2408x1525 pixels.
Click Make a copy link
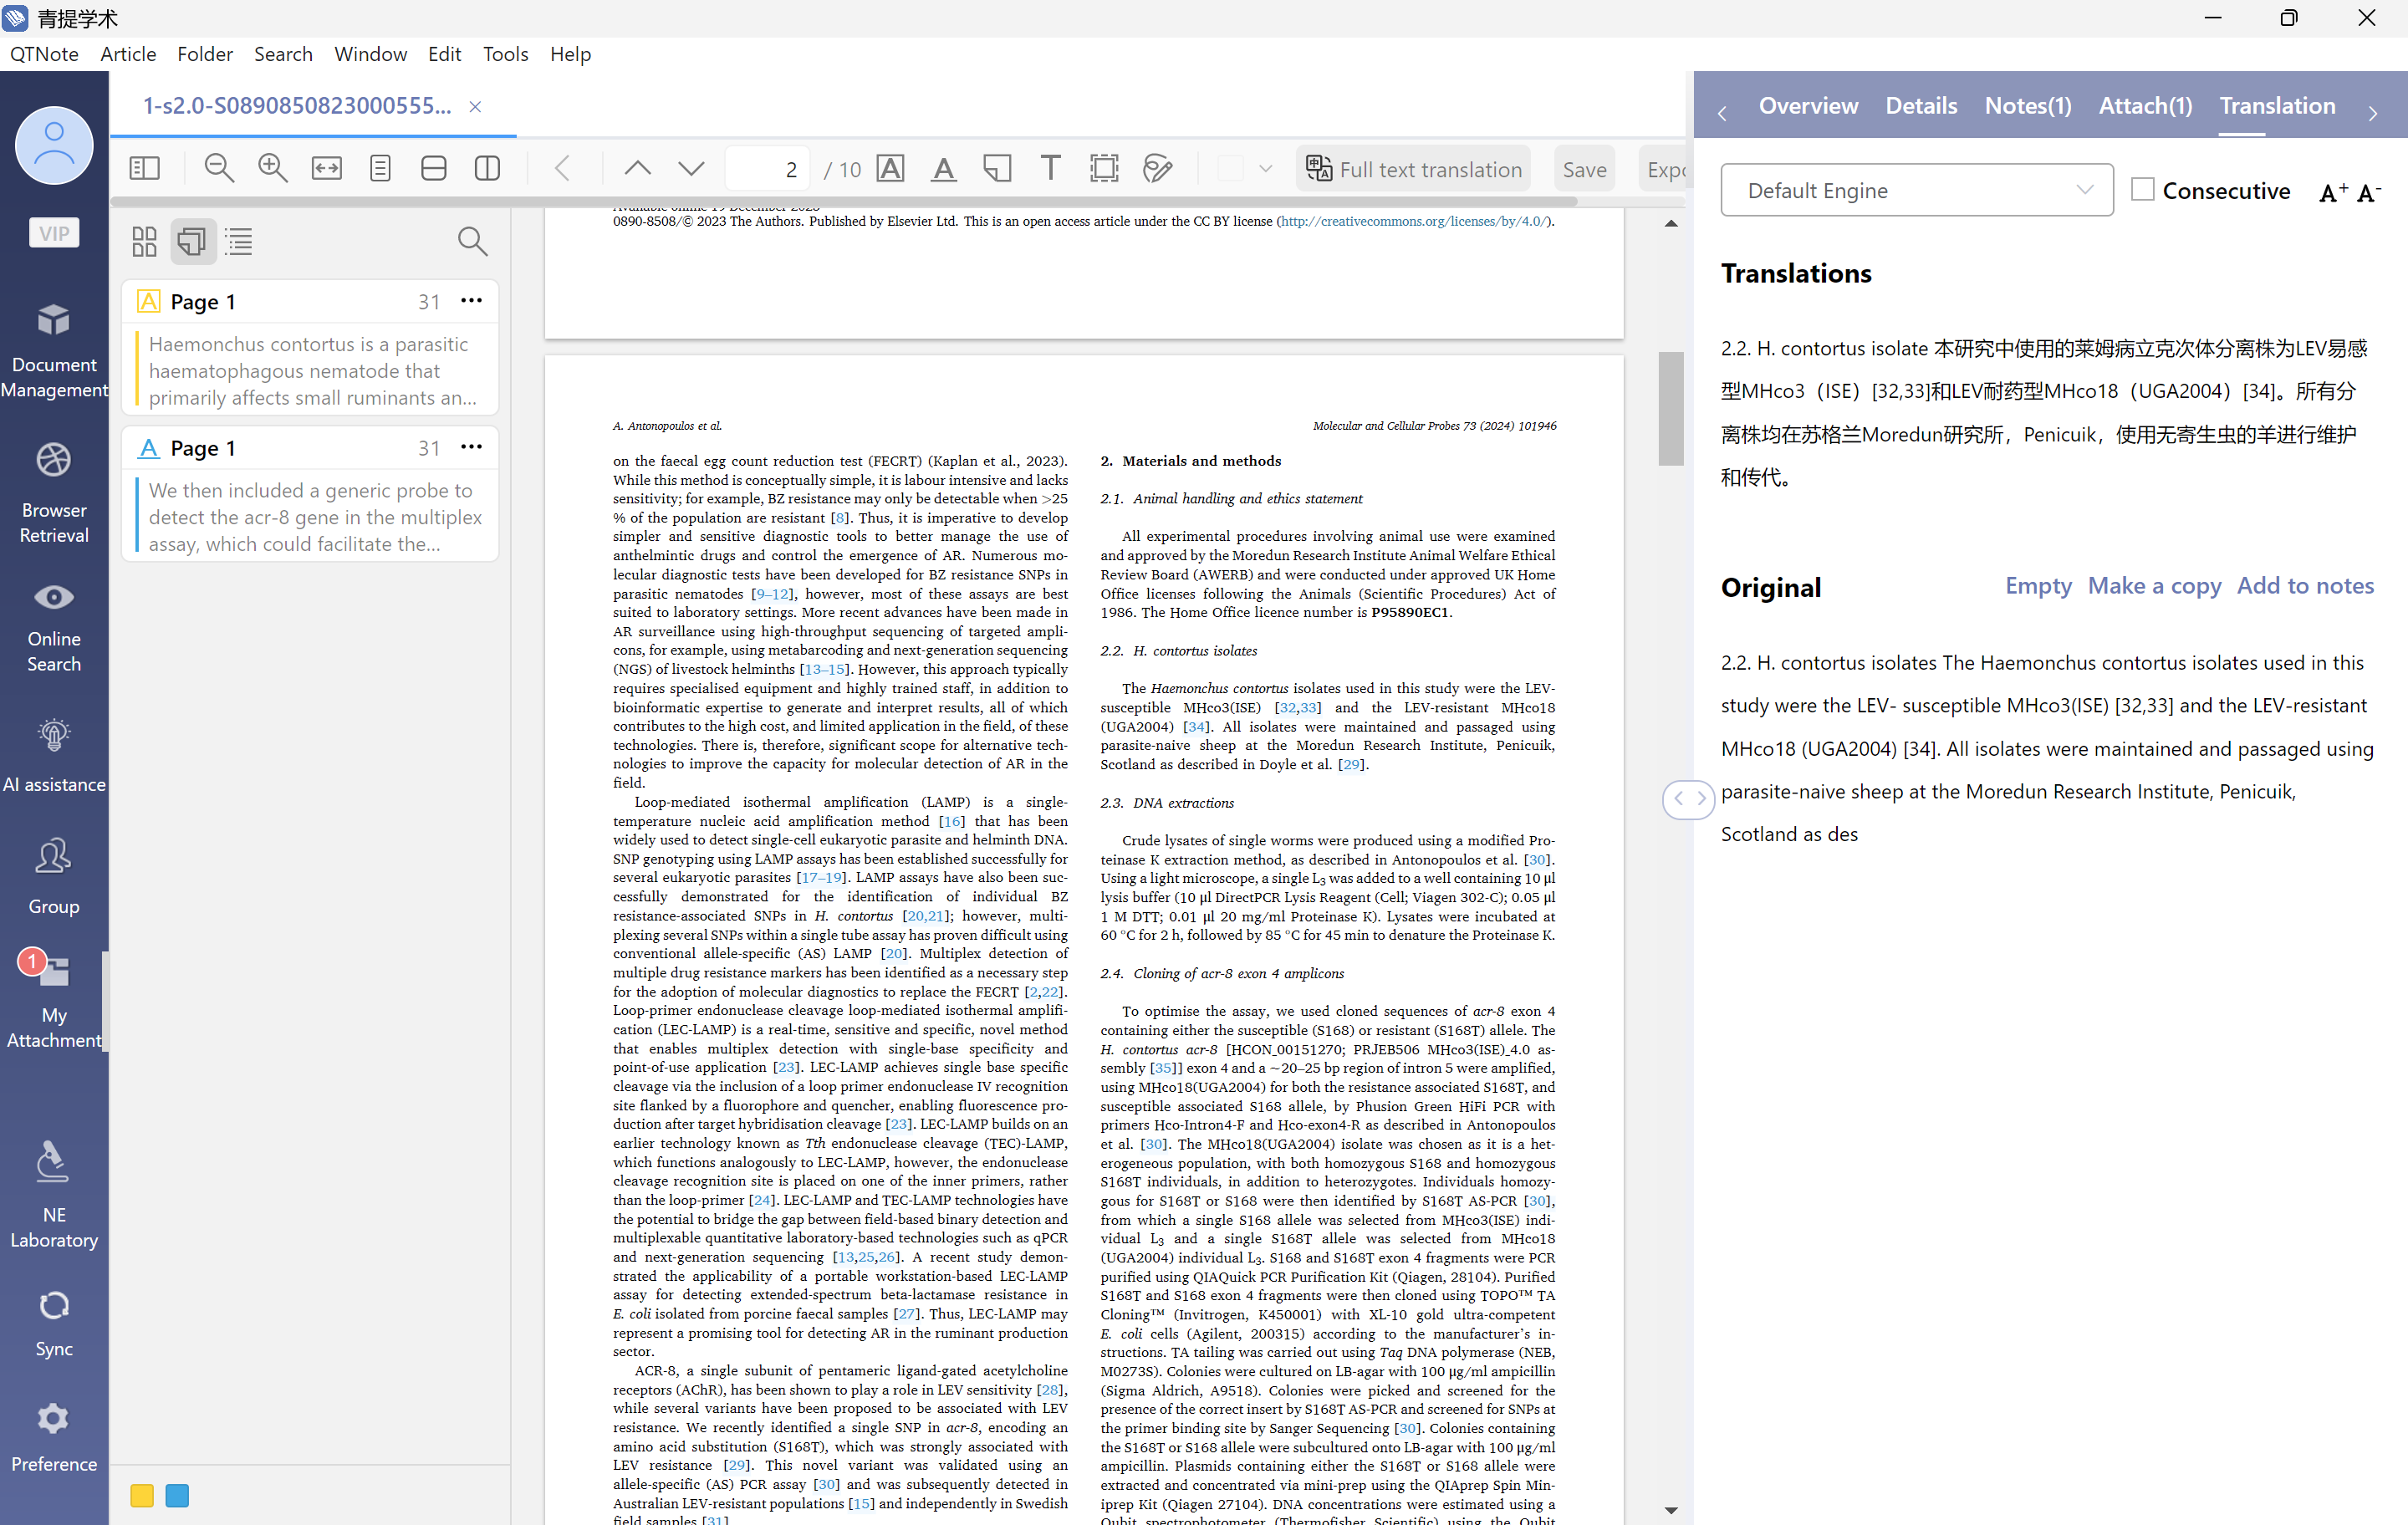pos(2154,585)
